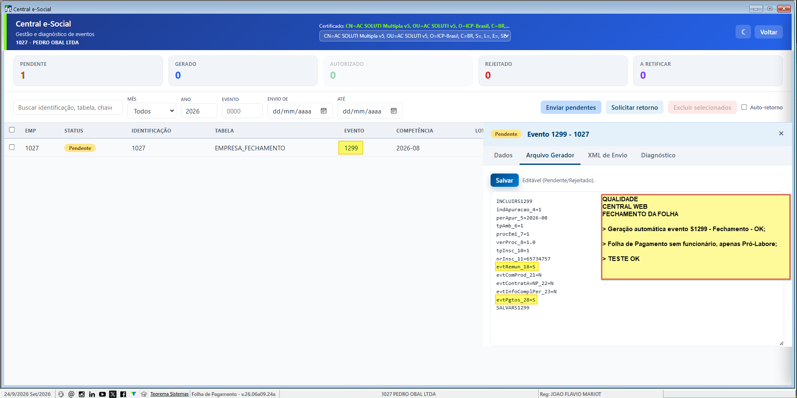
Task: Open the certificate selection dropdown
Action: pyautogui.click(x=415, y=36)
